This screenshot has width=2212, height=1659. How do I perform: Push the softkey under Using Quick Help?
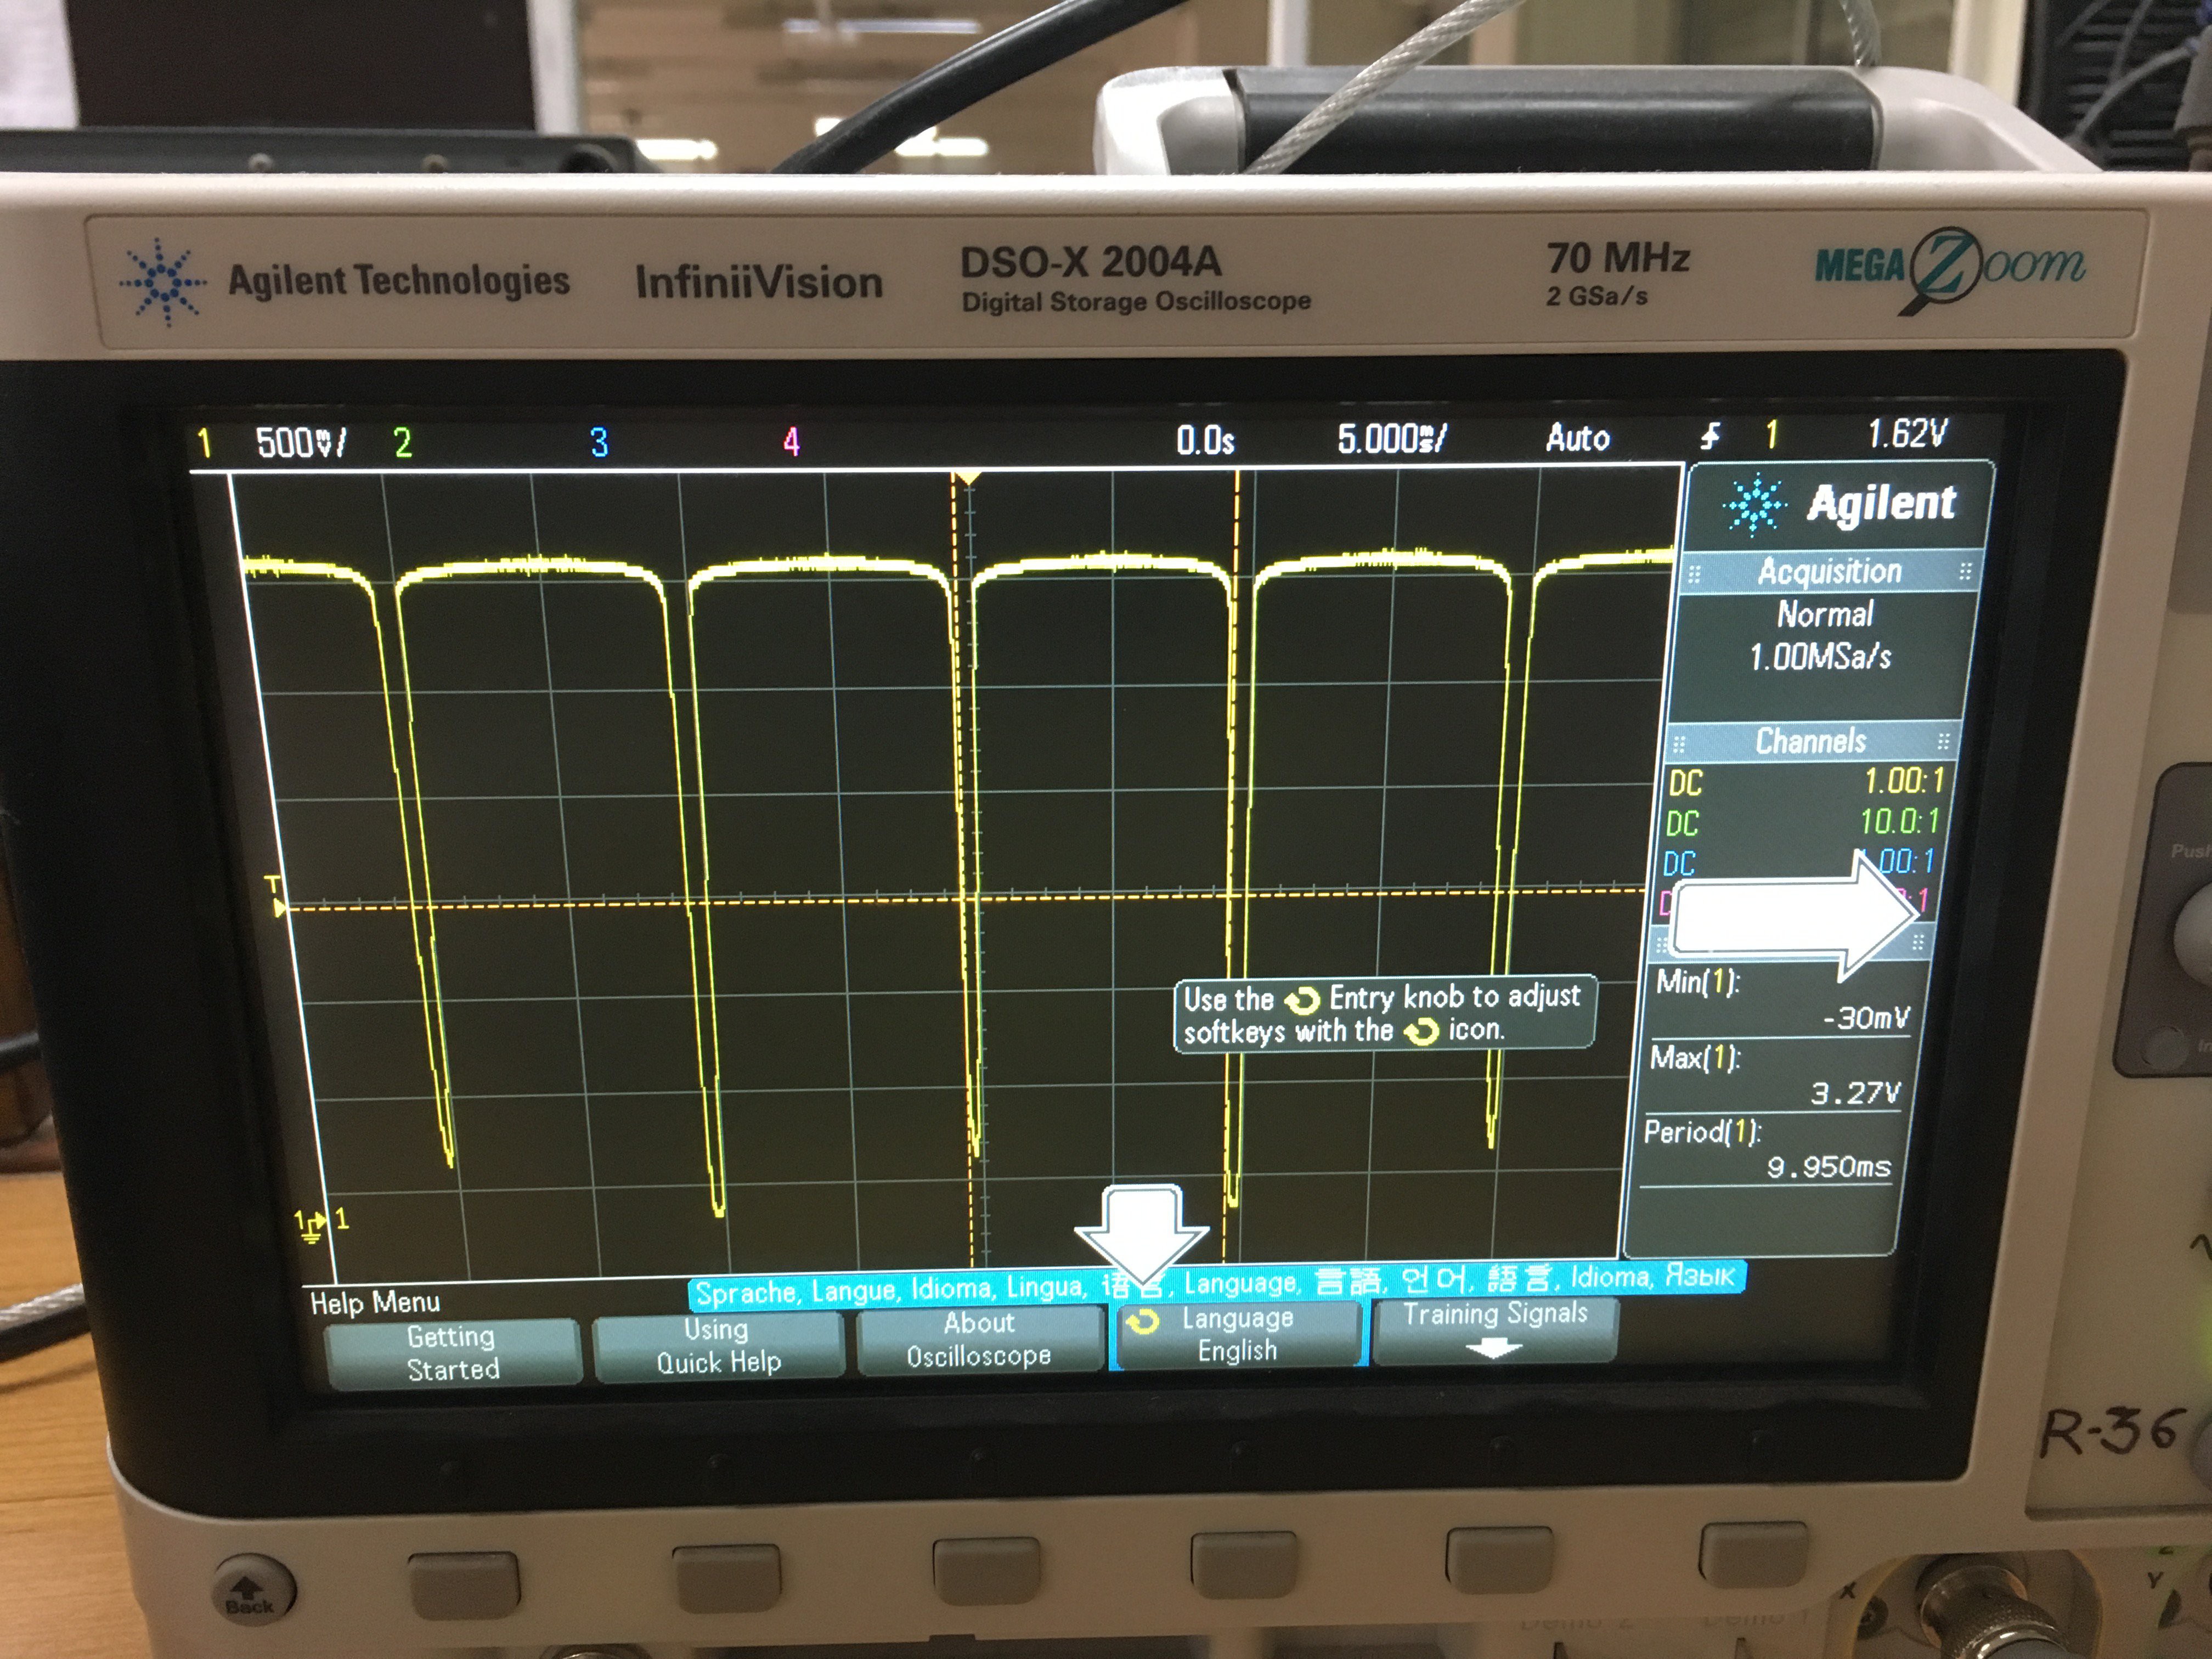click(x=727, y=1578)
